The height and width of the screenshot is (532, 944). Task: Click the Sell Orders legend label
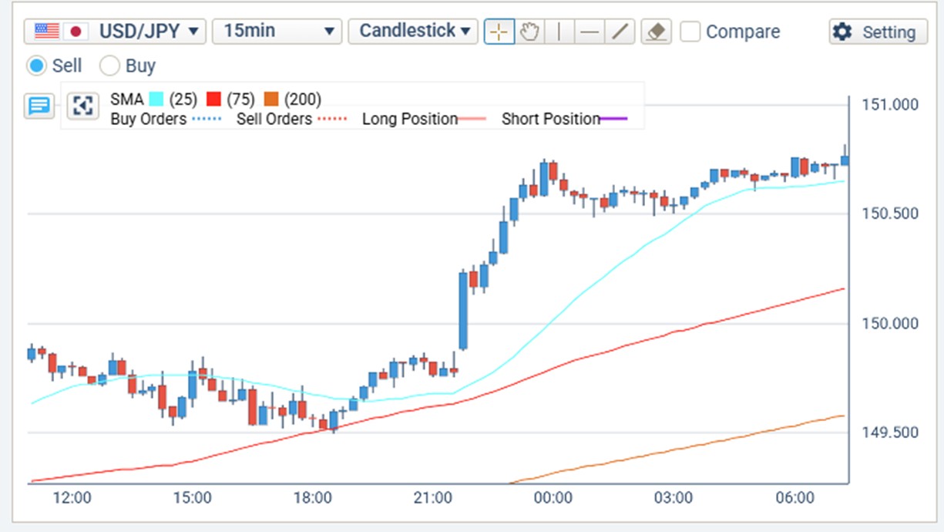[274, 119]
